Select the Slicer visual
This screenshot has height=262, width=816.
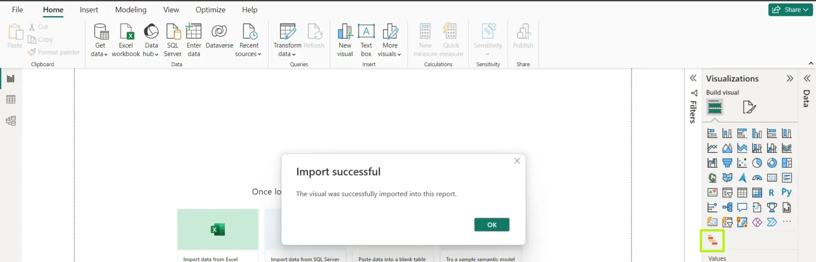point(727,193)
